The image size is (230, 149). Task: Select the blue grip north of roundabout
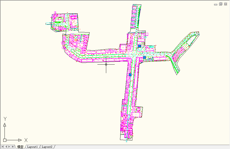pos(140,46)
